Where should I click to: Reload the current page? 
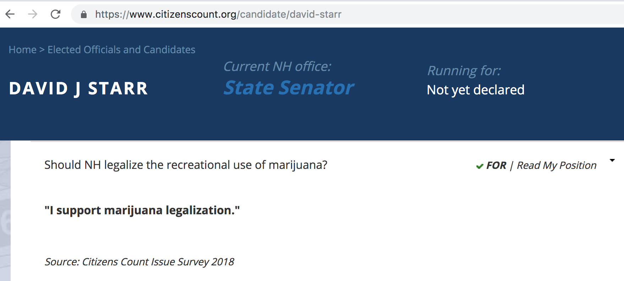click(x=56, y=14)
